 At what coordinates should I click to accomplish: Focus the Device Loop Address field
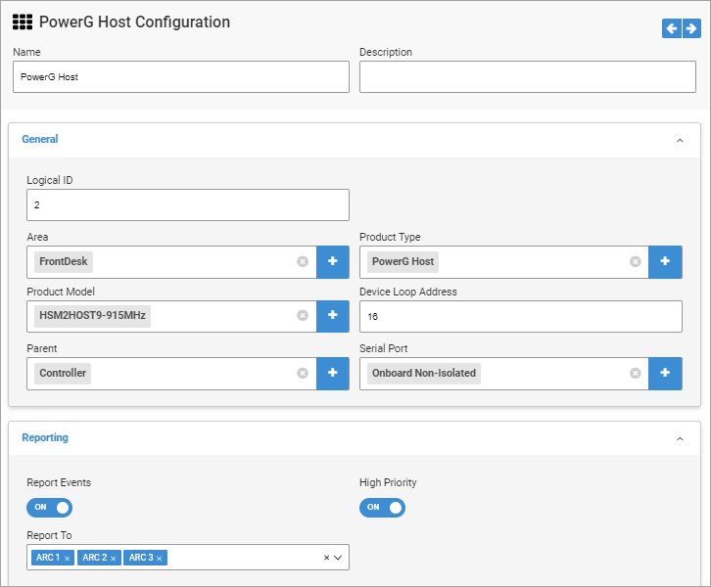point(520,317)
